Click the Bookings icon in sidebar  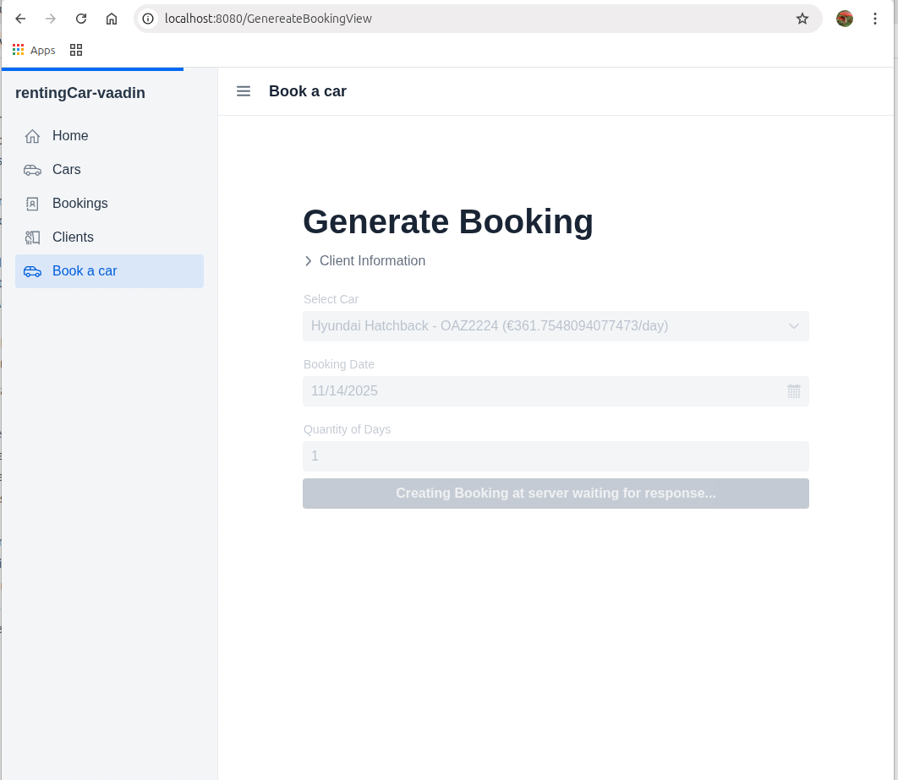pos(32,204)
